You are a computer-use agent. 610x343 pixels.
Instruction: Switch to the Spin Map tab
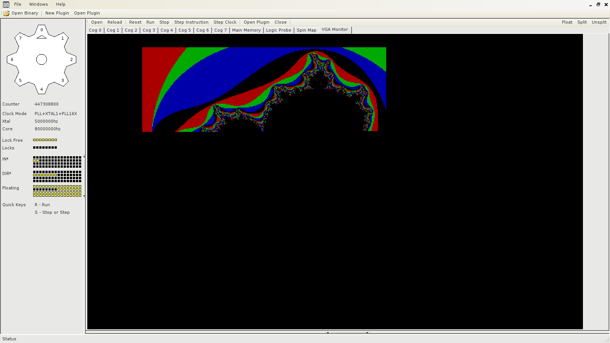click(x=306, y=30)
